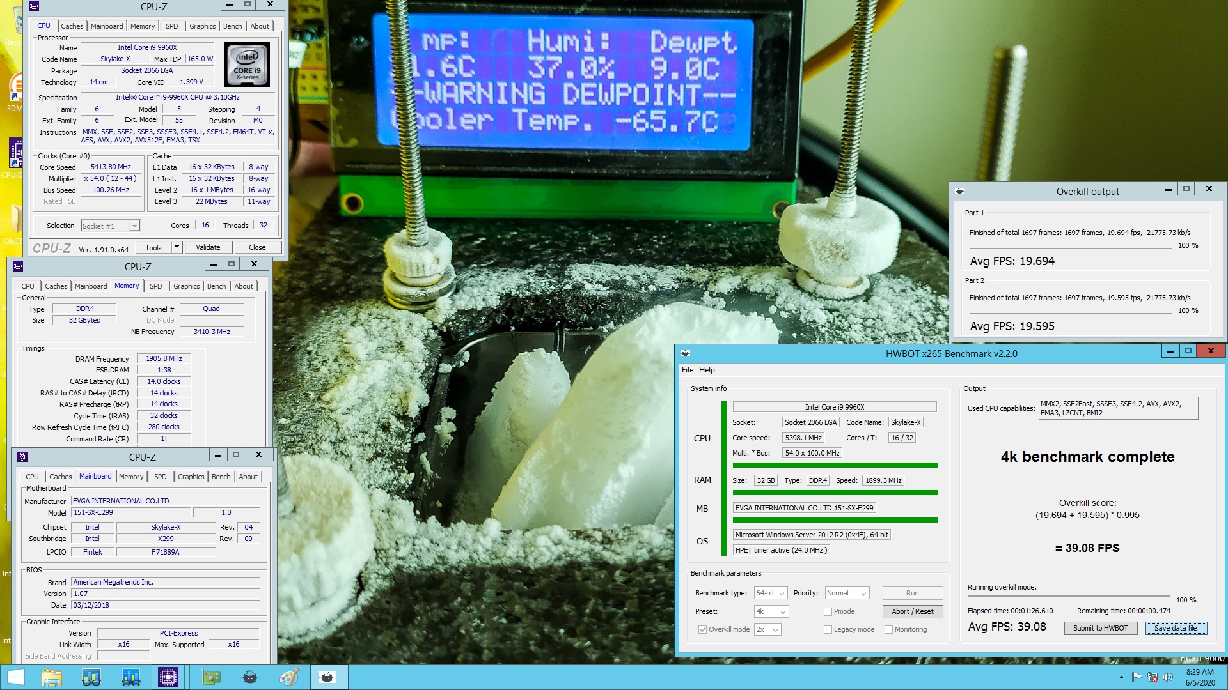Select Graphics tab in the Memory CPU-Z window
Viewport: 1228px width, 690px height.
[187, 286]
